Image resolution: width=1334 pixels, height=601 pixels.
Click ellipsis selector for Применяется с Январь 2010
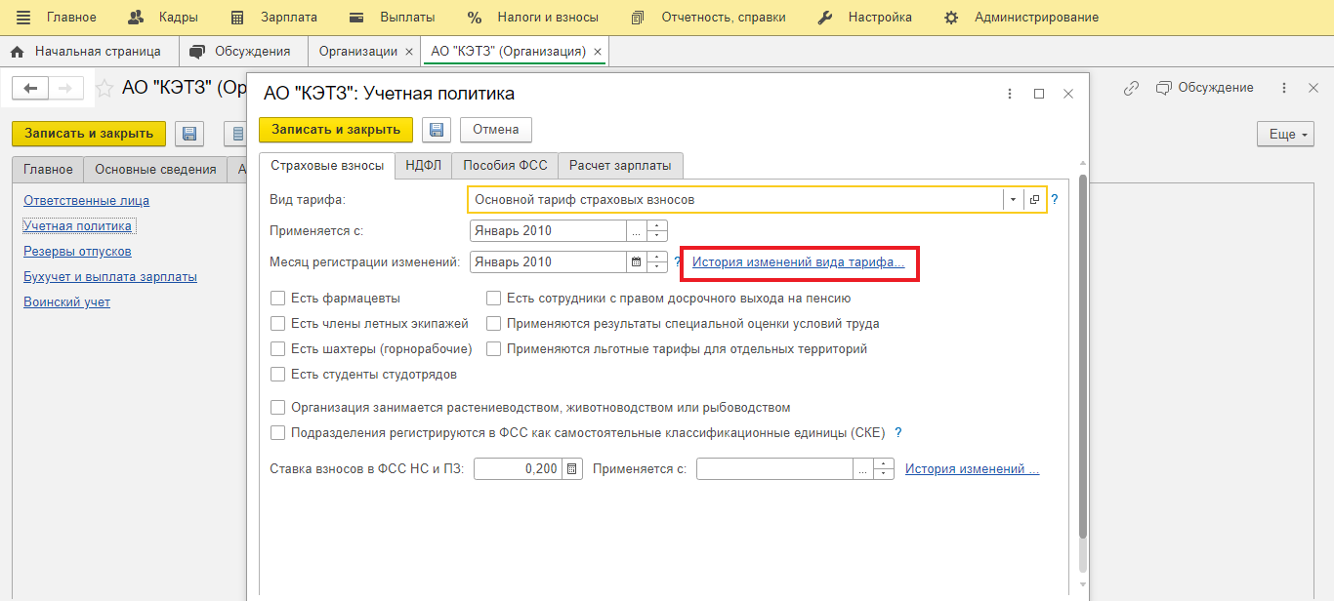pos(637,231)
